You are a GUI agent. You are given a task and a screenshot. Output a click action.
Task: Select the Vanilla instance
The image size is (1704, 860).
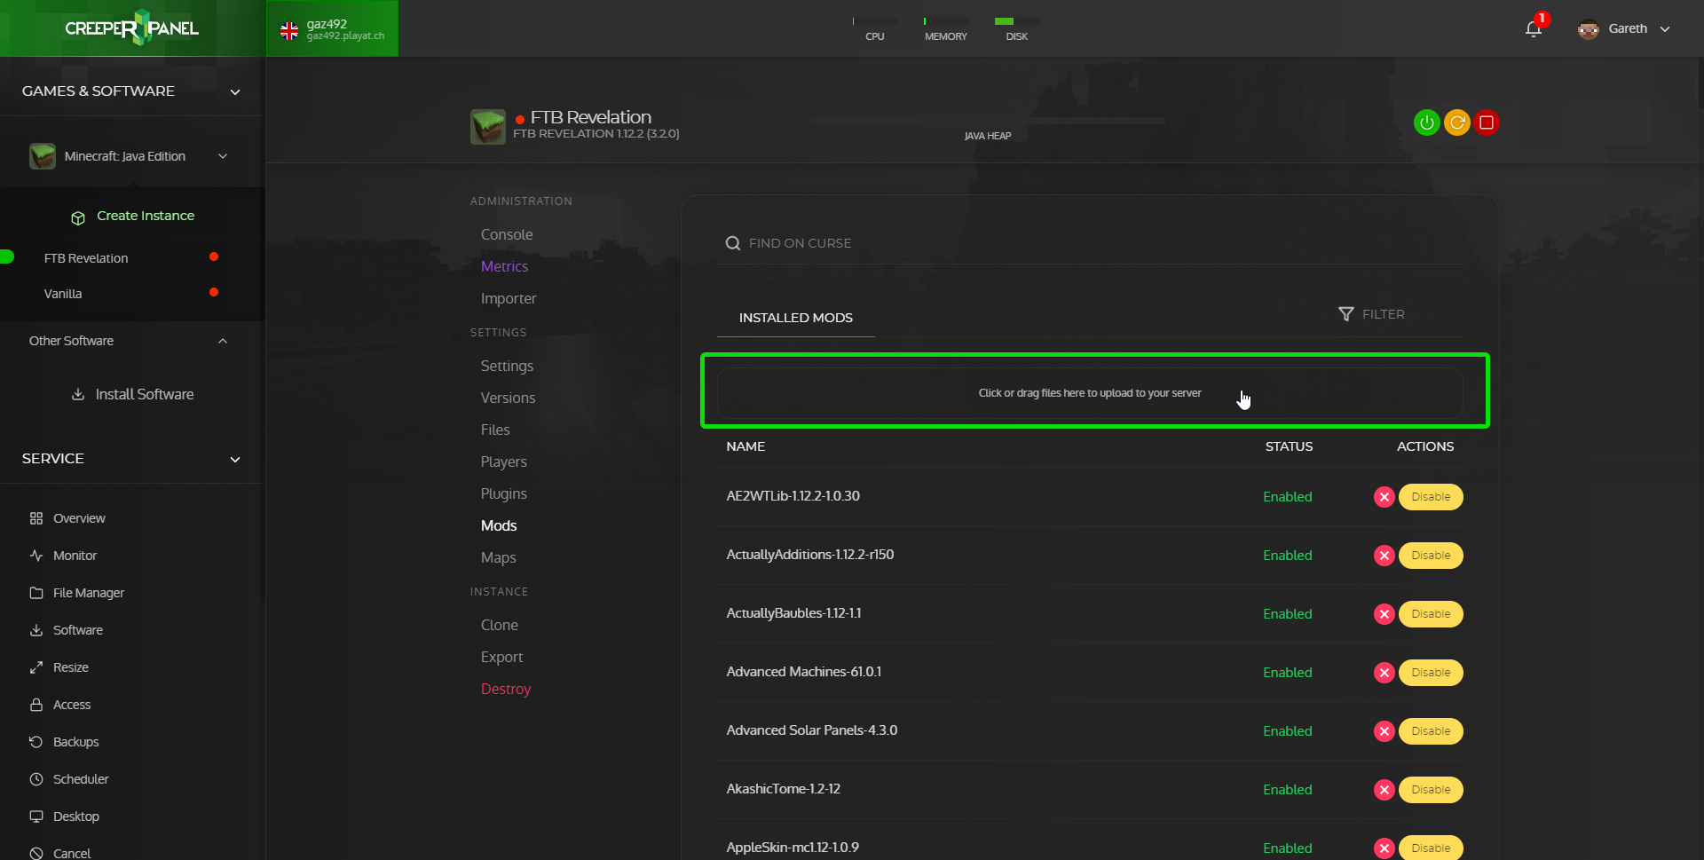[63, 294]
